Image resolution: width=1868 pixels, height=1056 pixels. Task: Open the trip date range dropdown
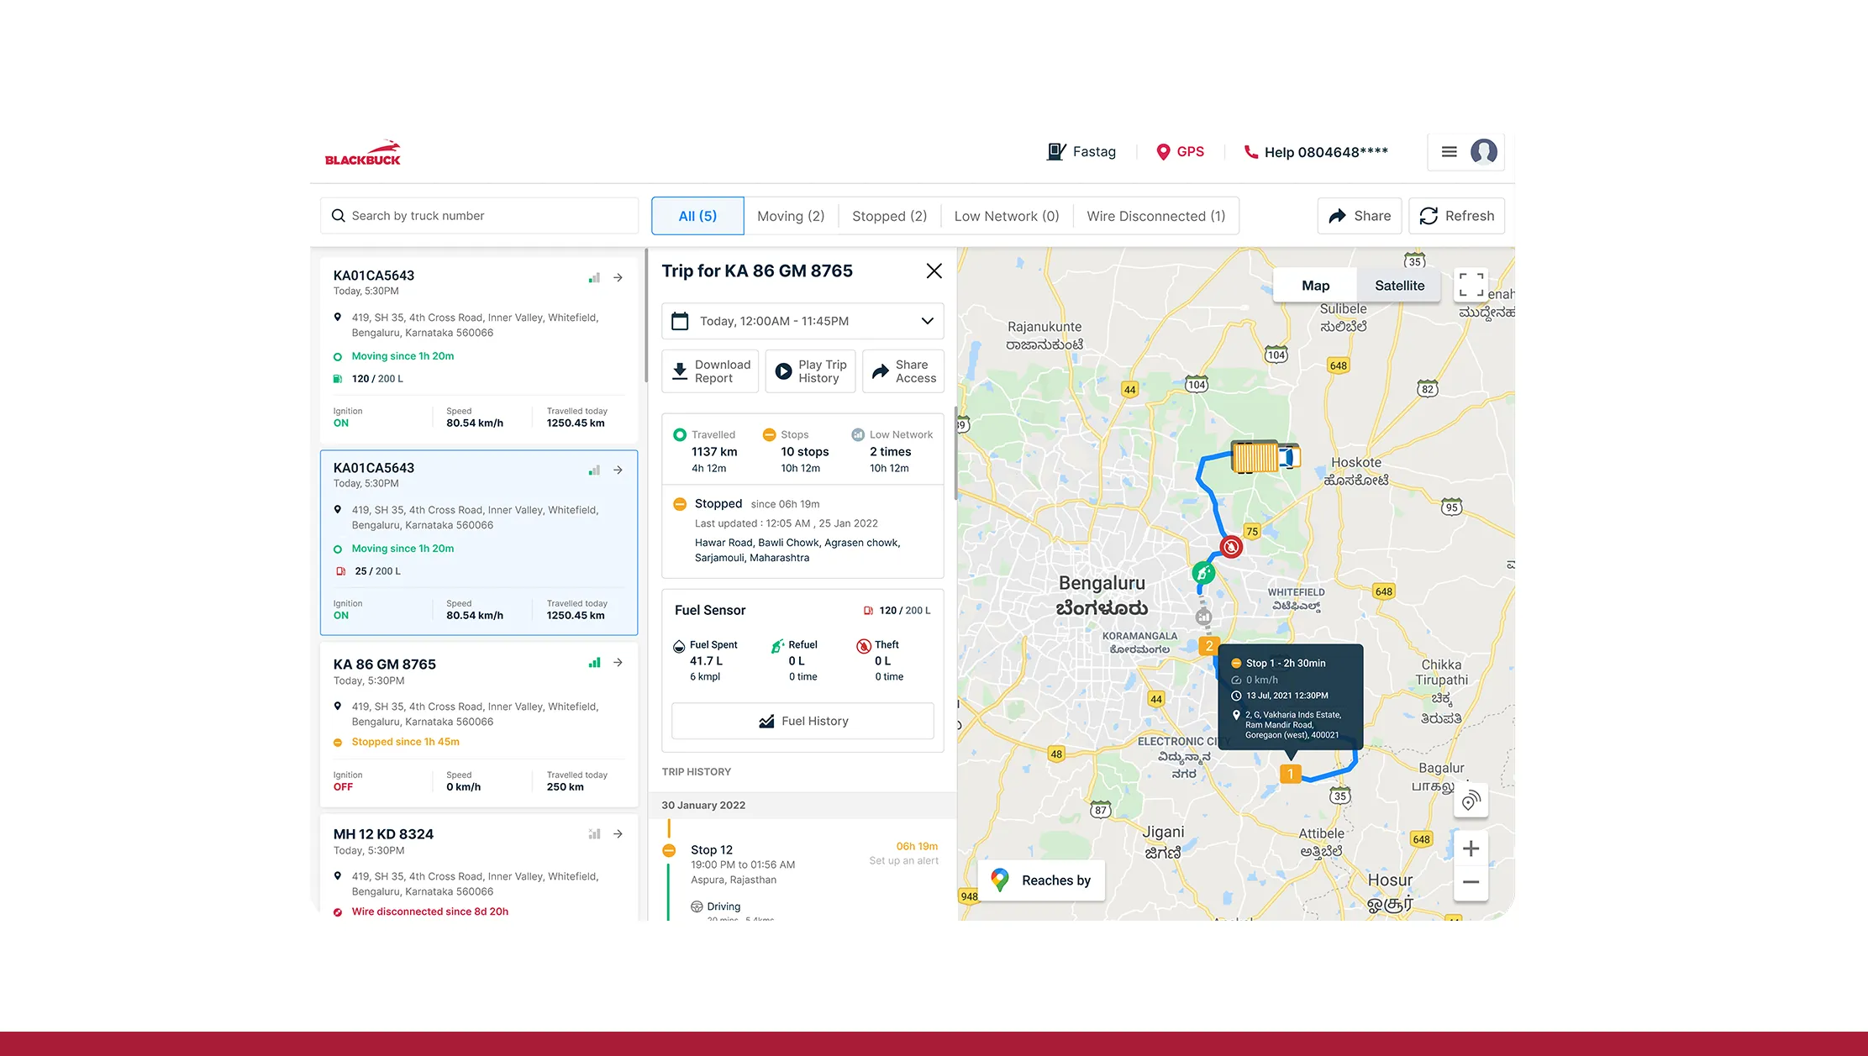pyautogui.click(x=927, y=321)
